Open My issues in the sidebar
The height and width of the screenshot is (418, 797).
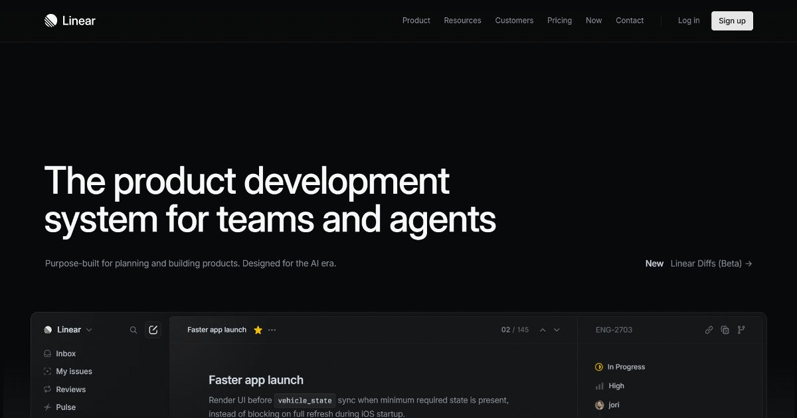pos(68,372)
